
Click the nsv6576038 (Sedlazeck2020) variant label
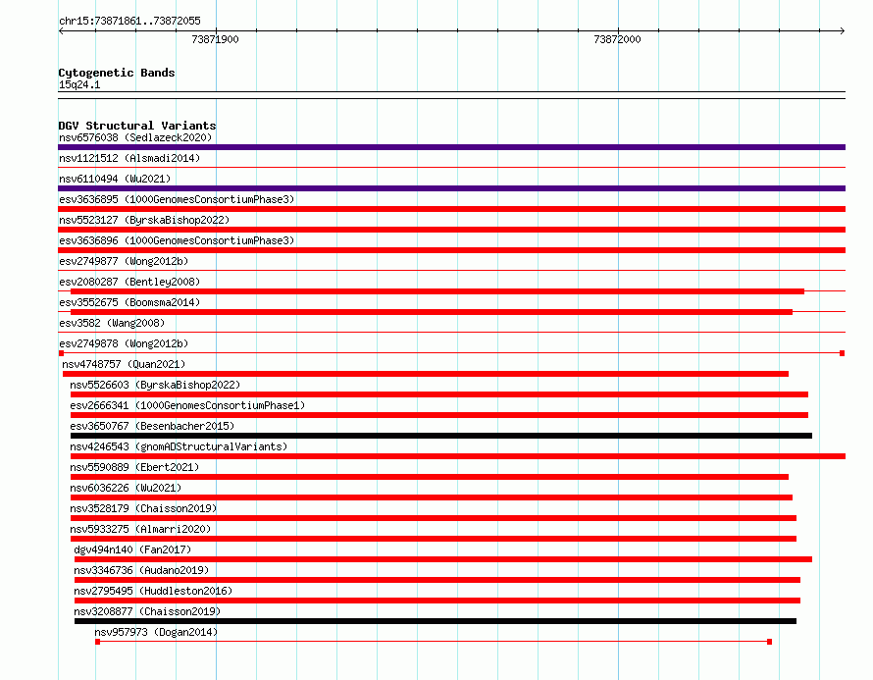[x=135, y=137]
